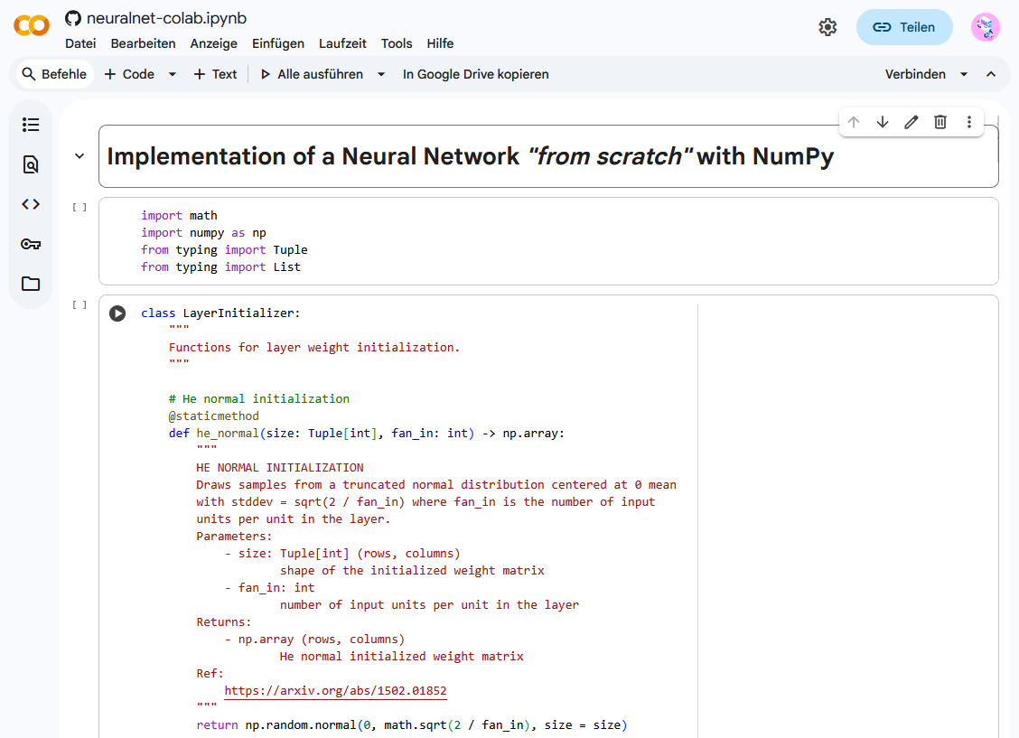Open the secrets key icon
Viewport: 1019px width, 738px height.
pyautogui.click(x=31, y=244)
